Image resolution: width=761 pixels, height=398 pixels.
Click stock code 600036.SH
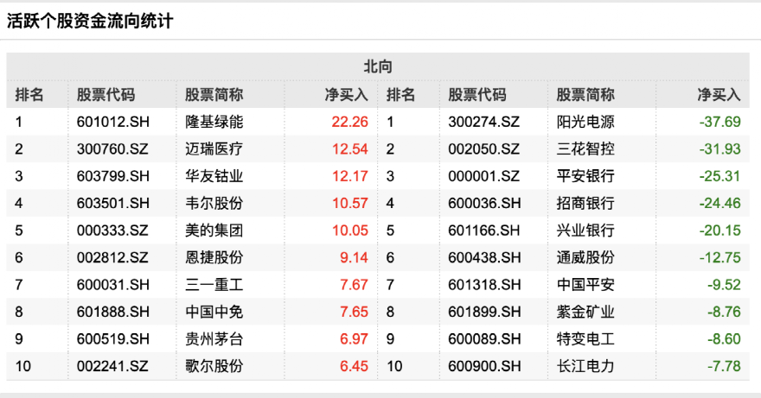[485, 203]
